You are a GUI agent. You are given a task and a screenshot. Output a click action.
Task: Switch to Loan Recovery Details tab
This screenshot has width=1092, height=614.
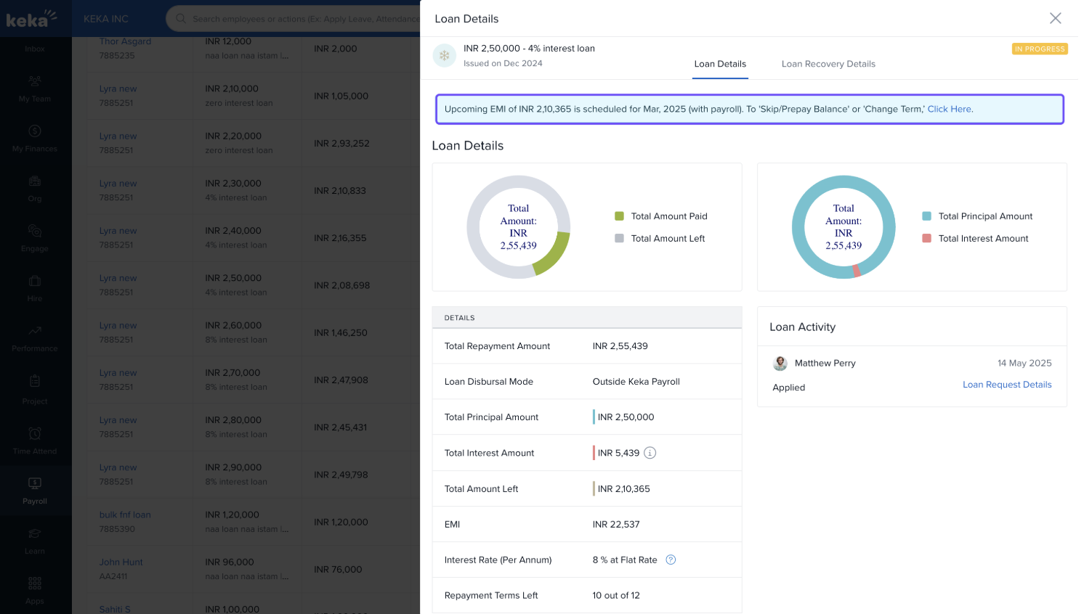point(828,64)
